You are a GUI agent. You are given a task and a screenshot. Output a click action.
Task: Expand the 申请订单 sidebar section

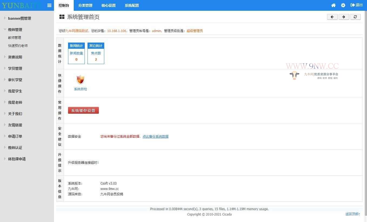15,136
